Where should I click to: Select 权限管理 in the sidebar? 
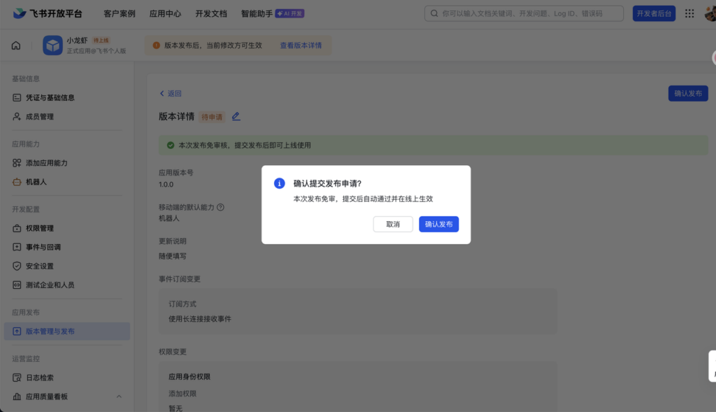(40, 228)
